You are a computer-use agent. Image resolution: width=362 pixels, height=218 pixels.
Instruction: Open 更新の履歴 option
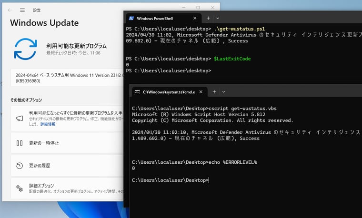(68, 166)
